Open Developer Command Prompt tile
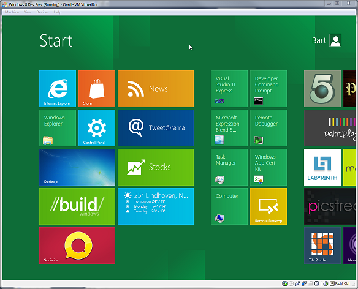This screenshot has height=289, width=358. pyautogui.click(x=268, y=89)
